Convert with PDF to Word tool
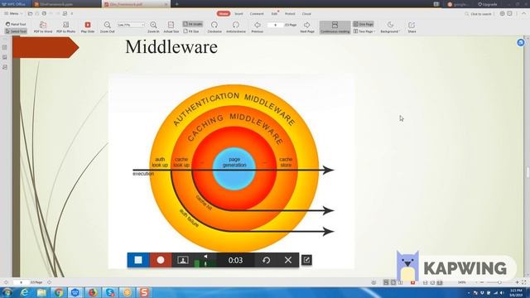Viewport: 530px width, 298px height. tap(43, 27)
